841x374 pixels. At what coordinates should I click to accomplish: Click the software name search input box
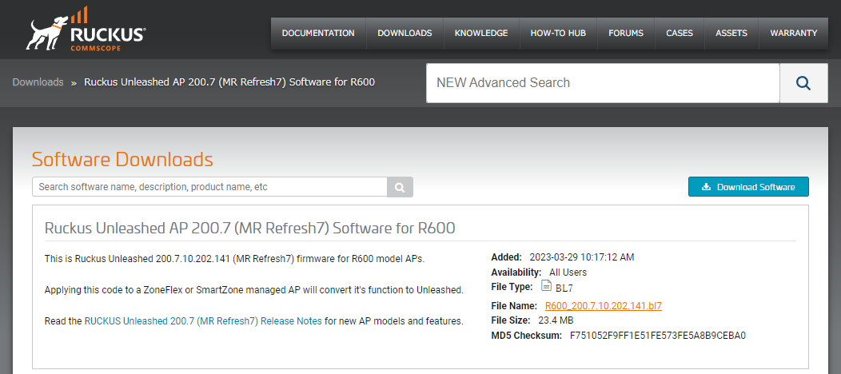pyautogui.click(x=209, y=187)
